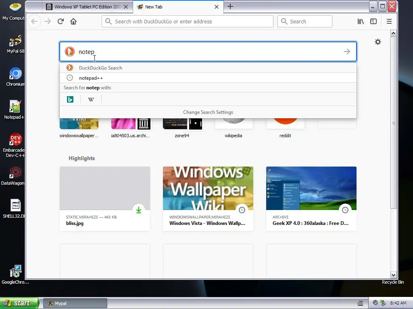The image size is (413, 309).
Task: Click the taskbar clock 8:42 AM
Action: 398,303
